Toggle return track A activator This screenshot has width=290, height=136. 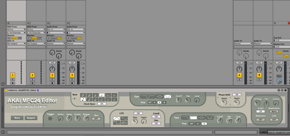(239, 75)
